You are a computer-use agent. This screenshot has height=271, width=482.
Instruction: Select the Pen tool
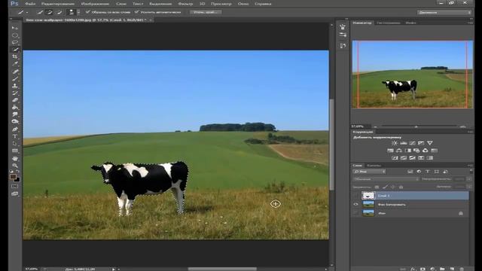click(15, 129)
